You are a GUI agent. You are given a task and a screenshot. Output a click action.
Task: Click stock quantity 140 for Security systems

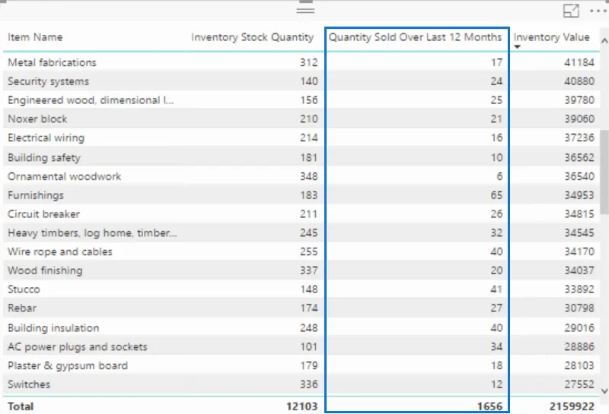[309, 81]
